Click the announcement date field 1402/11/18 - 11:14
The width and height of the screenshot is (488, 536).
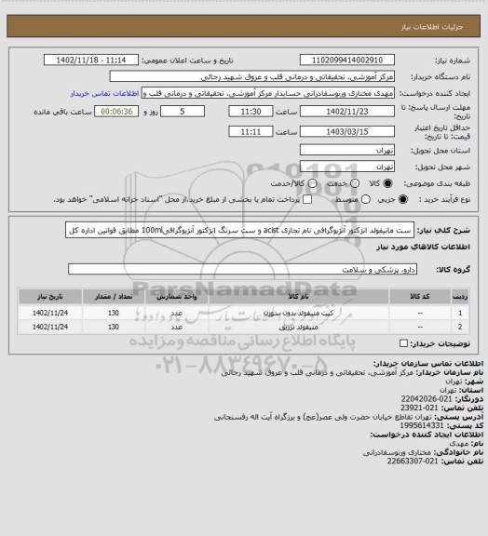point(91,60)
